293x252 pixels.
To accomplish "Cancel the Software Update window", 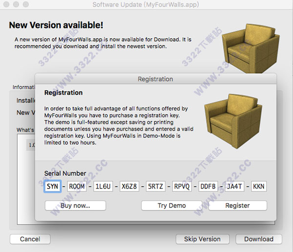I will tap(30, 239).
